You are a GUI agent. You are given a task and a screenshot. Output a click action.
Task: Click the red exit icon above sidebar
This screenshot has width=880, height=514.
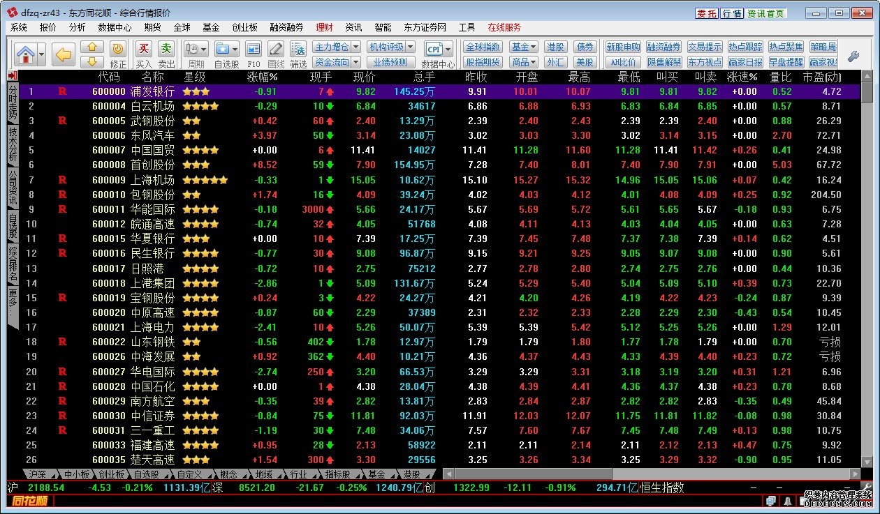(x=13, y=75)
